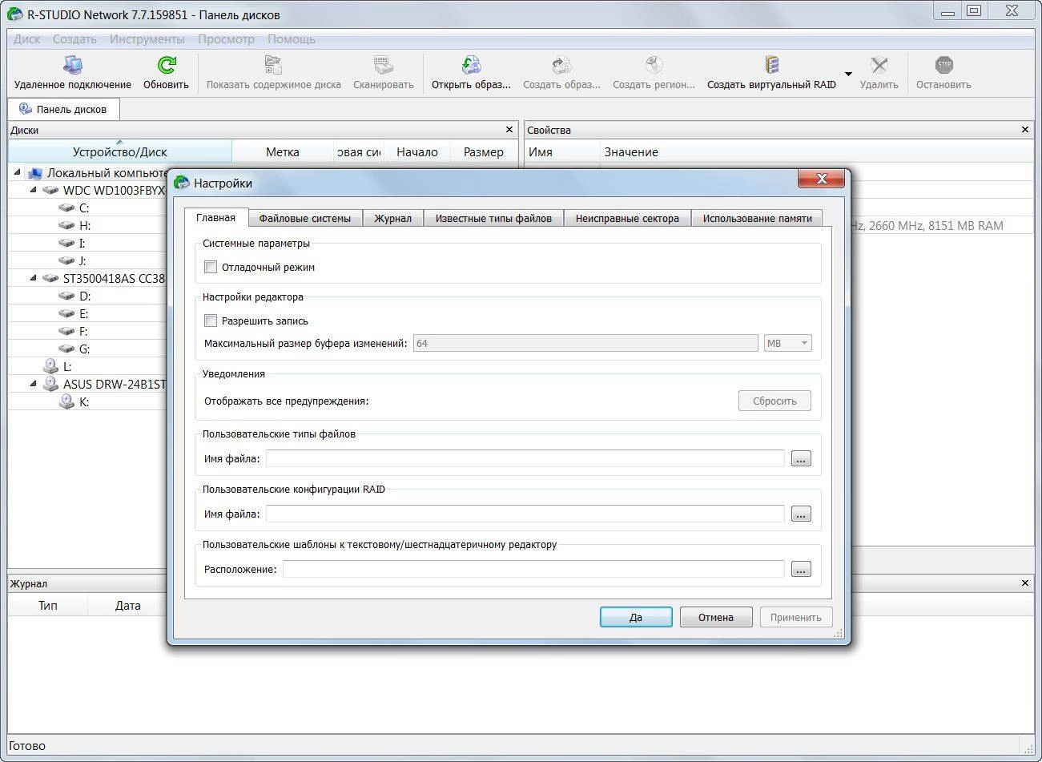The height and width of the screenshot is (762, 1042).
Task: Select the E: partition icon
Action: [66, 313]
